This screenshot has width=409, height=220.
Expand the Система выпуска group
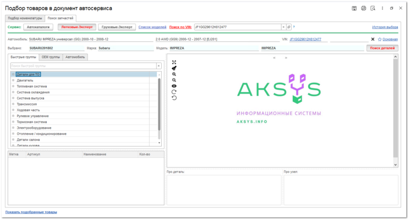click(x=13, y=98)
